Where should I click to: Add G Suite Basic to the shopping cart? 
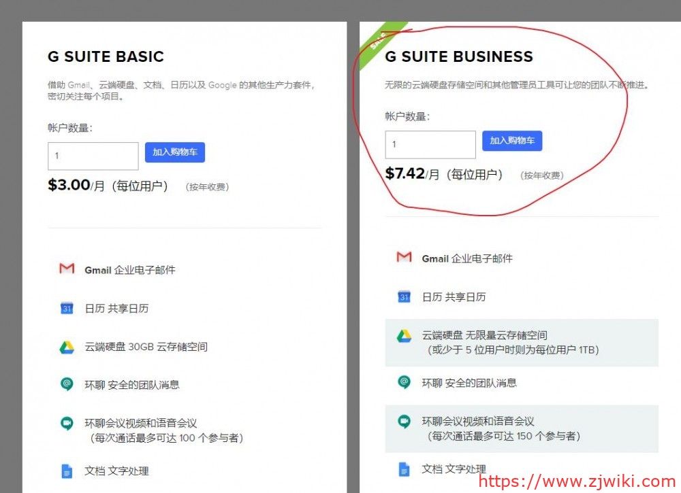(174, 152)
